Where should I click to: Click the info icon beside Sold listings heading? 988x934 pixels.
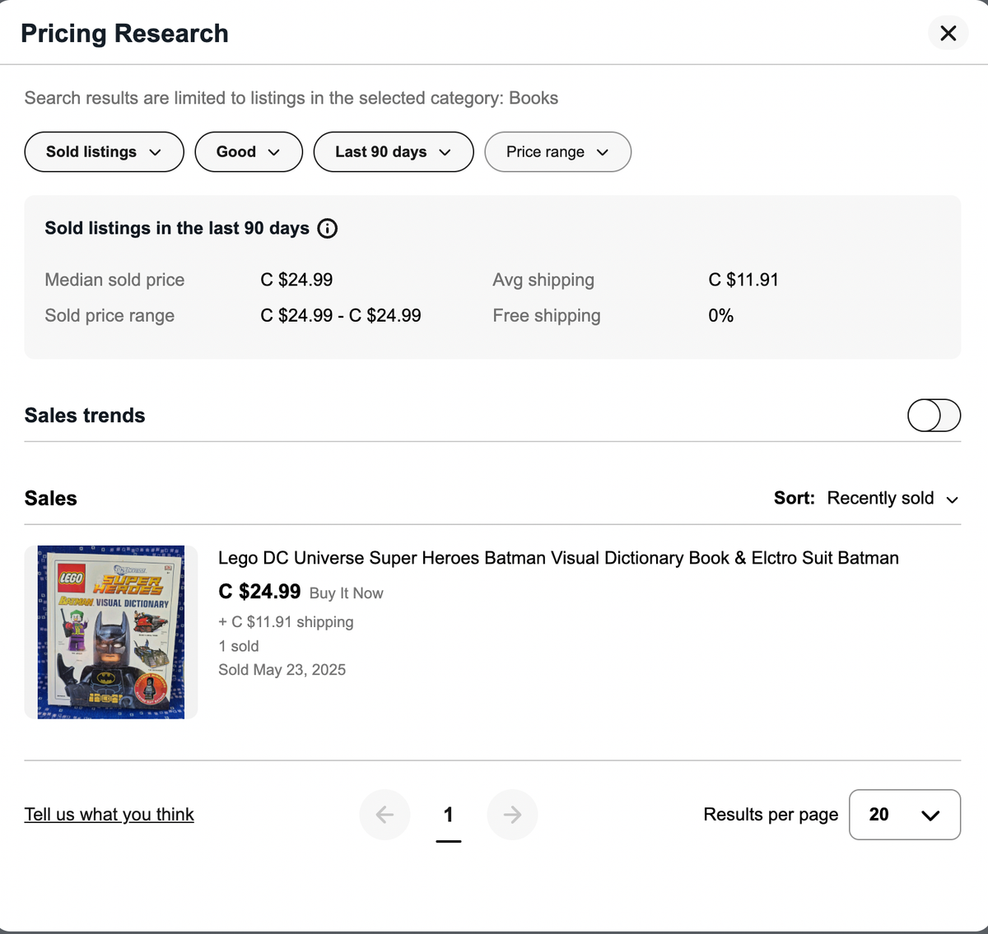tap(328, 229)
